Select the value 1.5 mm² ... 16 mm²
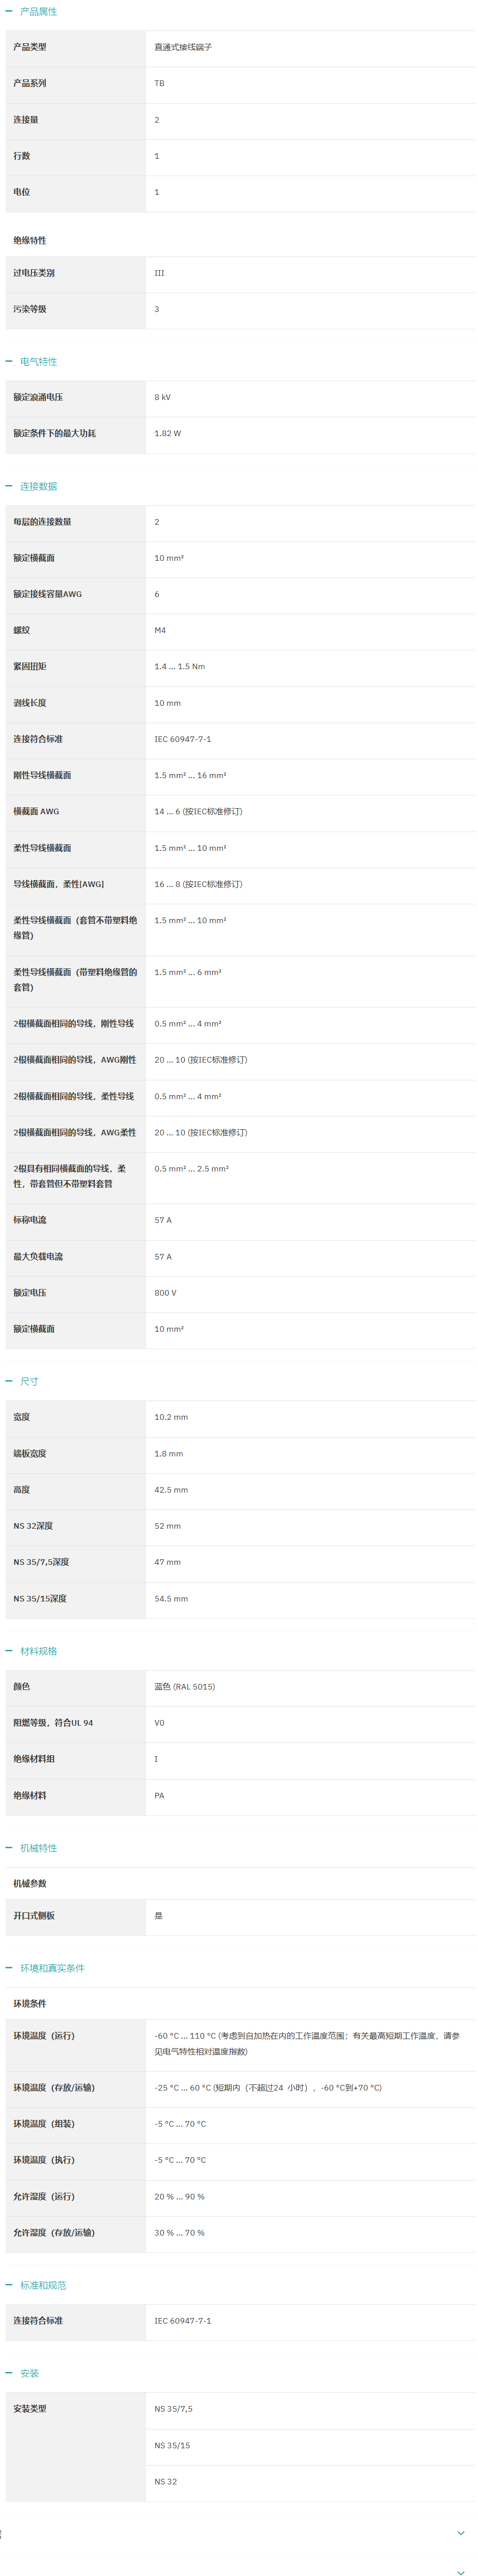 [x=190, y=775]
